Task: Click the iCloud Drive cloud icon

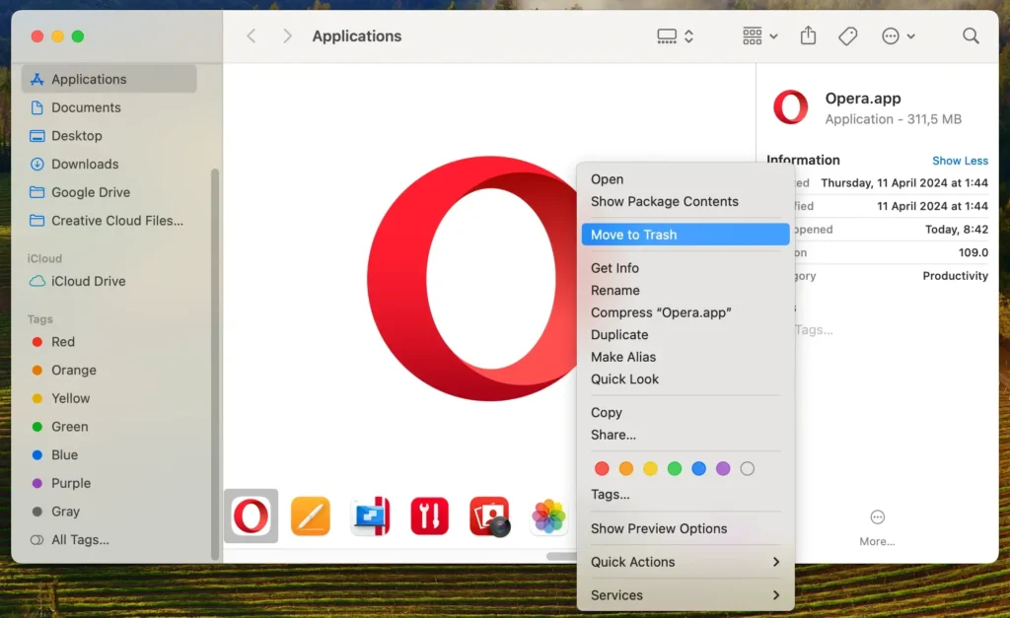Action: tap(37, 281)
